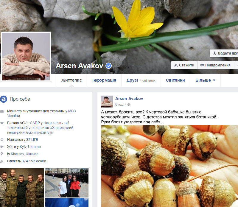This screenshot has width=238, height=207.
Task: Open the acorns photo in the post
Action: 169,166
